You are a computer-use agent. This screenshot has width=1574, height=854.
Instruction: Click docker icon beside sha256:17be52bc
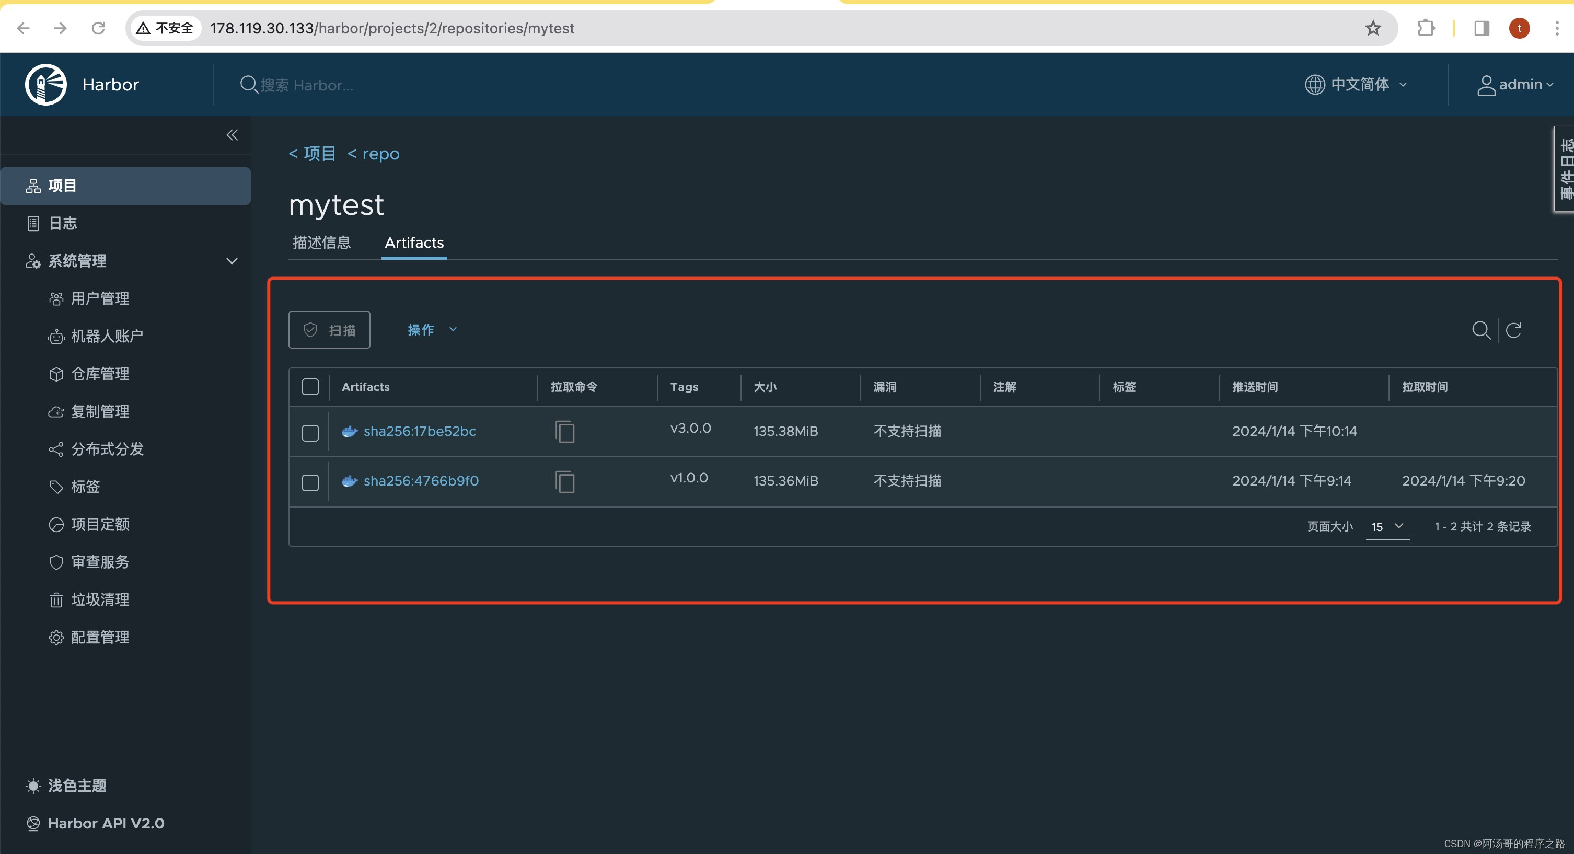click(350, 432)
